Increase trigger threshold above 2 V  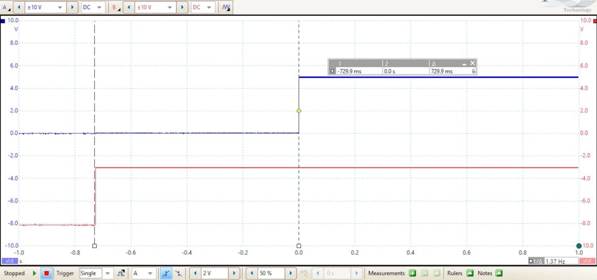tap(234, 273)
